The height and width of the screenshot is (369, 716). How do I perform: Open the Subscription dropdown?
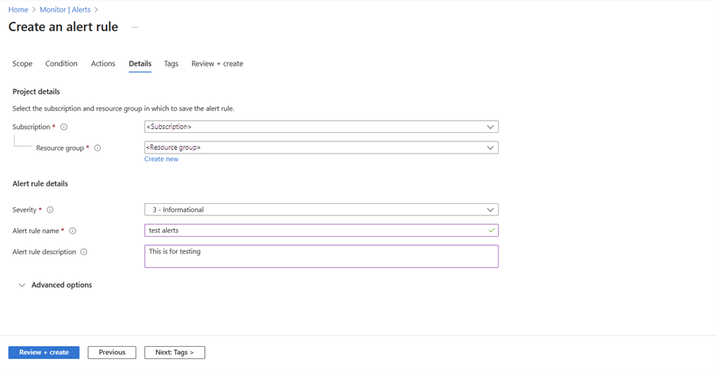(x=321, y=127)
